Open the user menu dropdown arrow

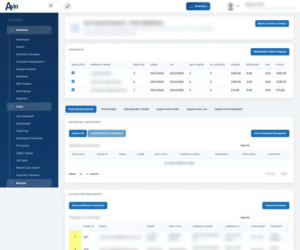pyautogui.click(x=238, y=6)
